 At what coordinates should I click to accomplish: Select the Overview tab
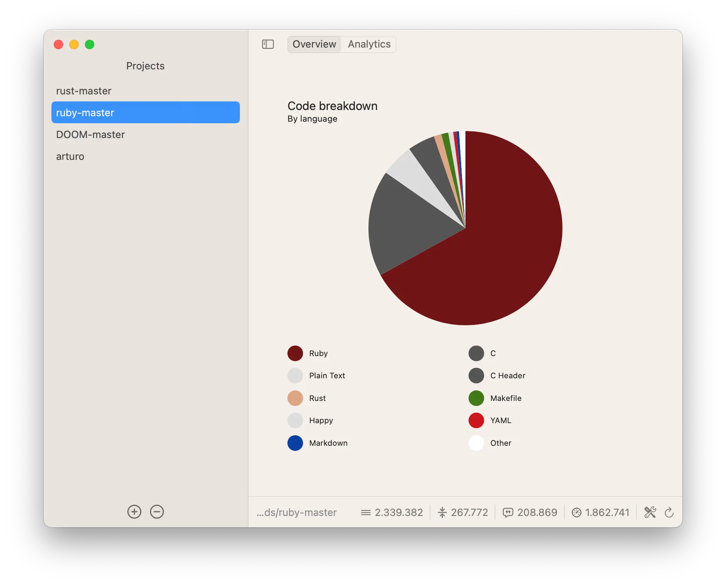point(314,44)
